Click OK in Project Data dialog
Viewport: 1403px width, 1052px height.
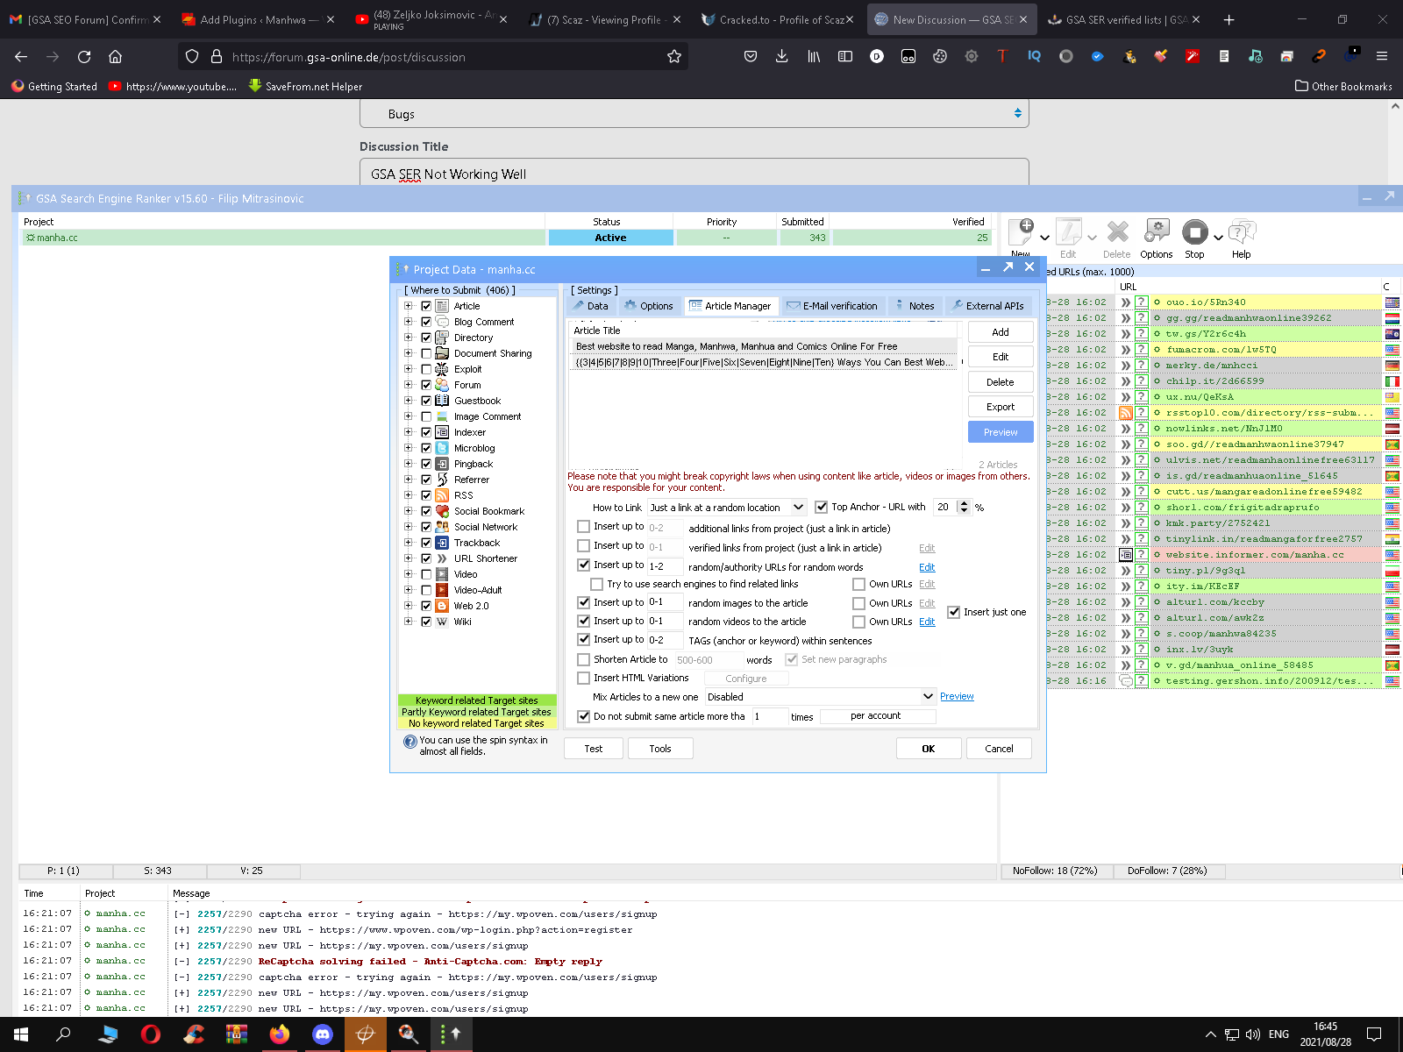[x=929, y=748]
